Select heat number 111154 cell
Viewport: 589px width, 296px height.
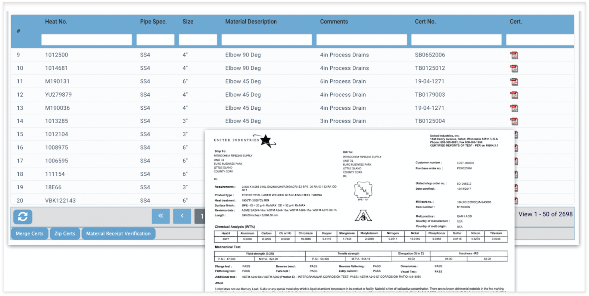pos(55,174)
